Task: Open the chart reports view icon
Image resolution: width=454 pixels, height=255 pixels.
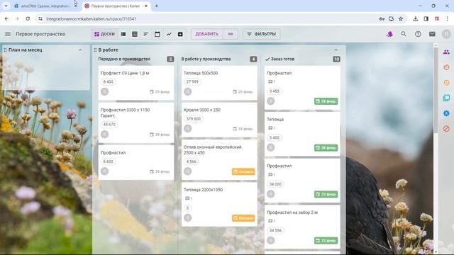Action: click(169, 34)
